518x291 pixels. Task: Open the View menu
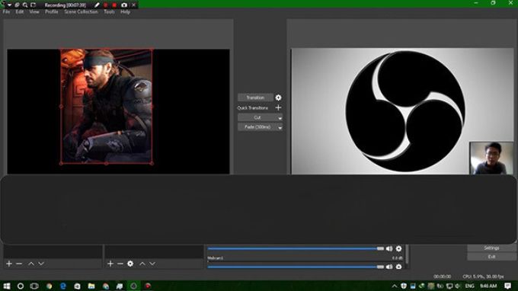34,12
